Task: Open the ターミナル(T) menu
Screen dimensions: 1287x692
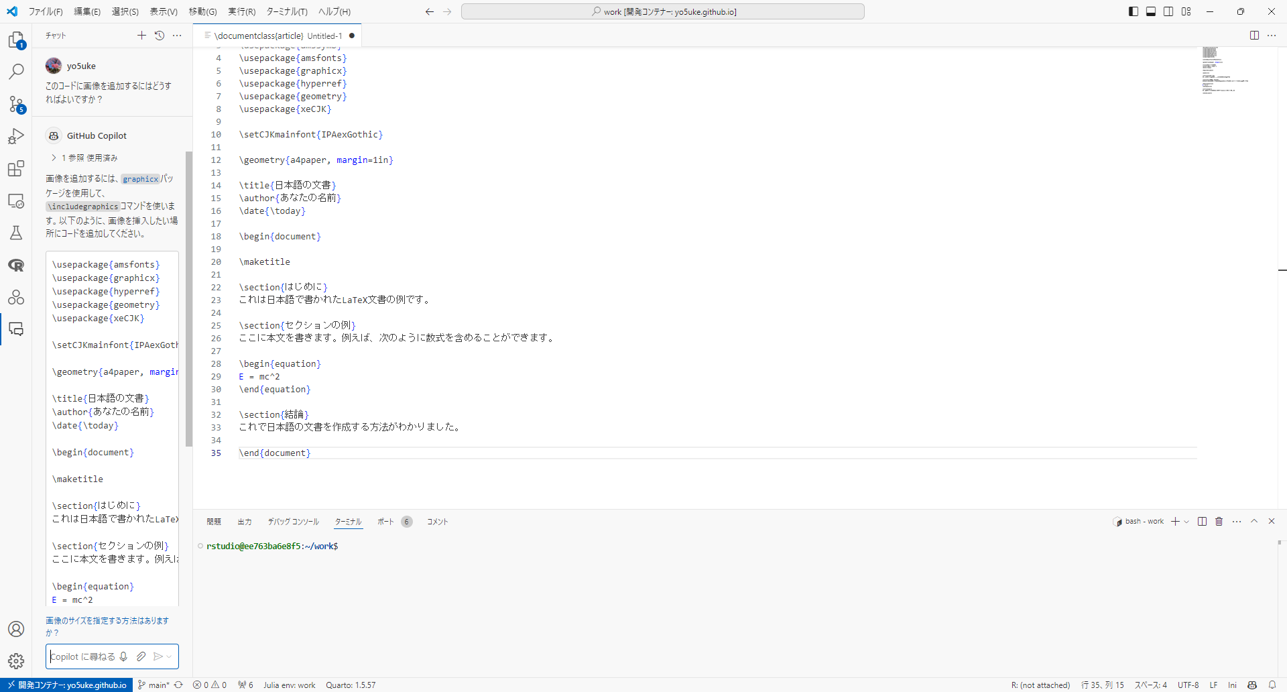Action: click(x=287, y=11)
